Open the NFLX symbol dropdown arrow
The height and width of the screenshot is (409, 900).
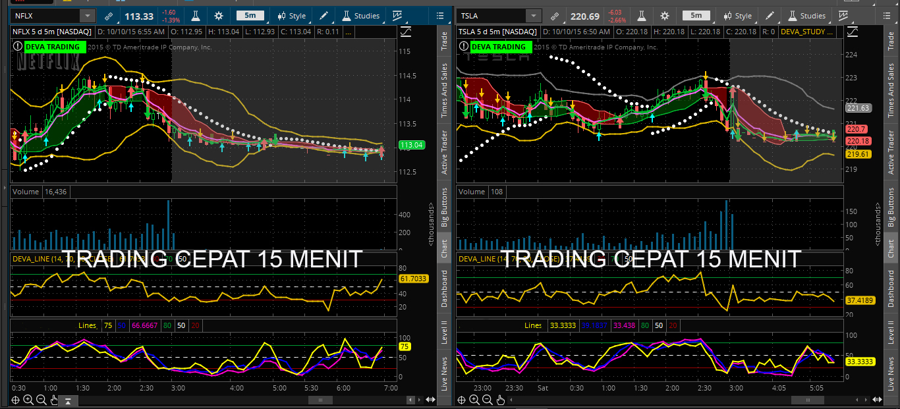coord(88,16)
